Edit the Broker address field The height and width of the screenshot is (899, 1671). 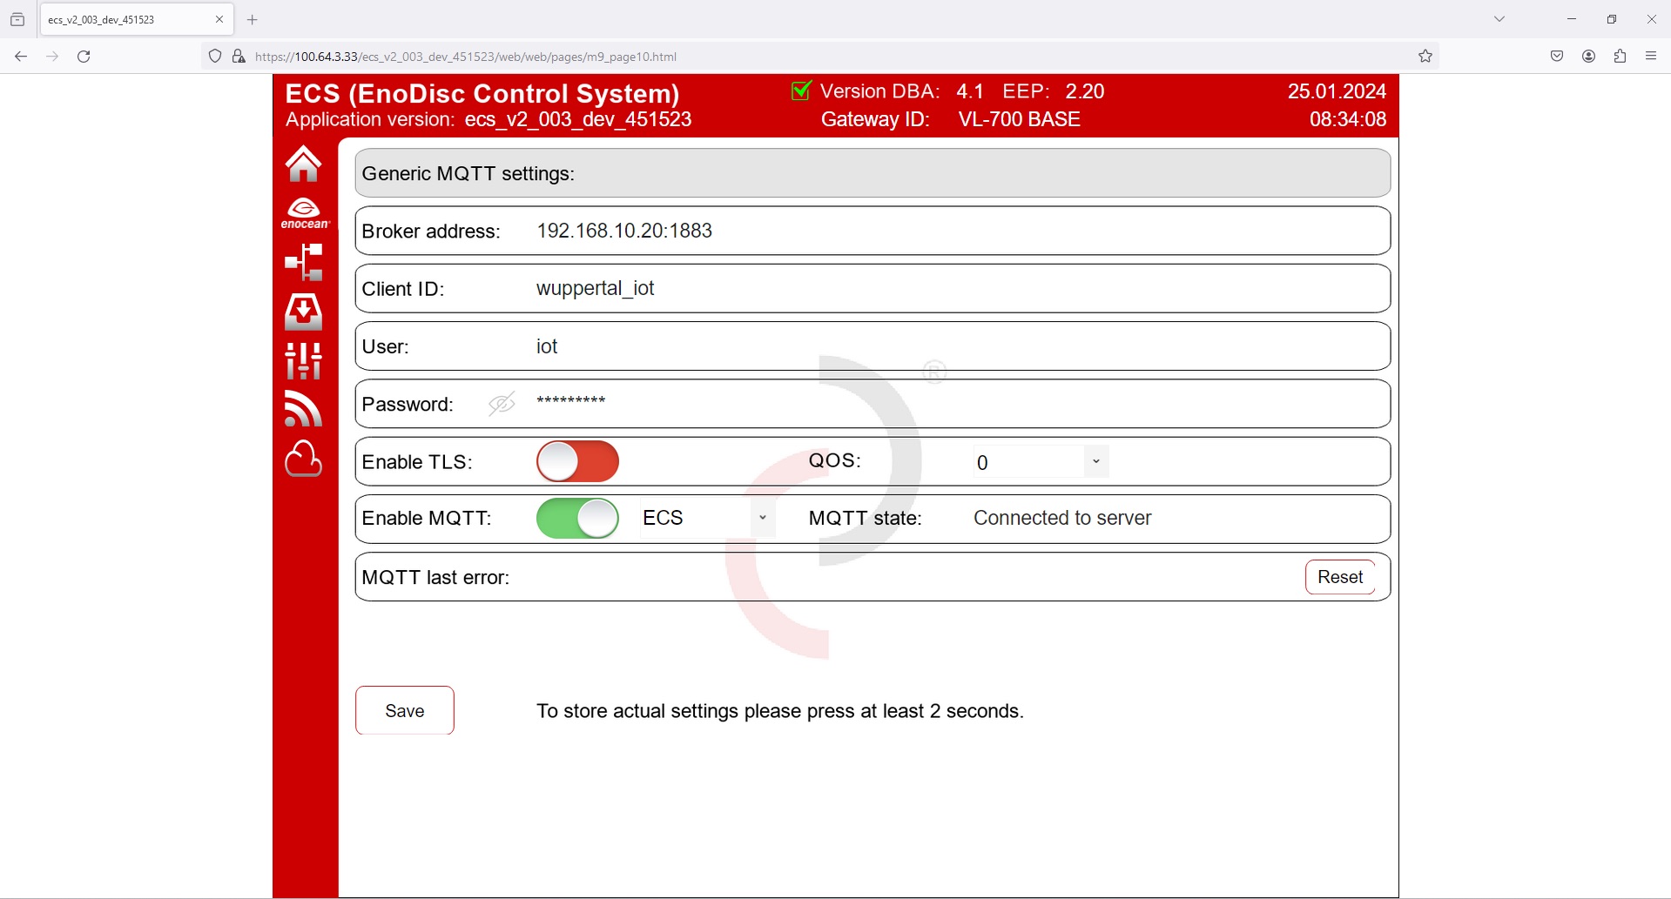coord(873,231)
